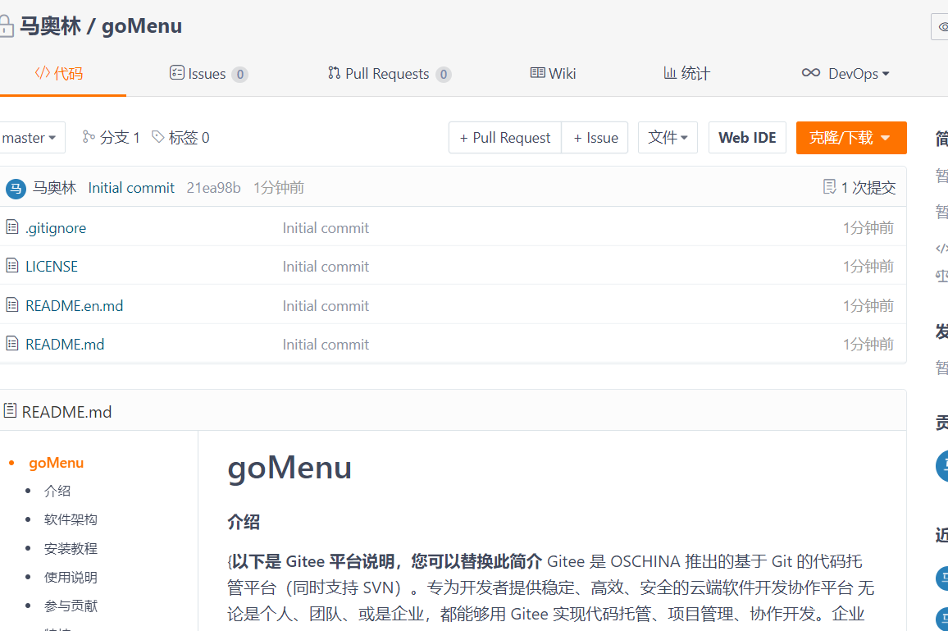The image size is (948, 631).
Task: Go to the Wiki tab
Action: [553, 74]
